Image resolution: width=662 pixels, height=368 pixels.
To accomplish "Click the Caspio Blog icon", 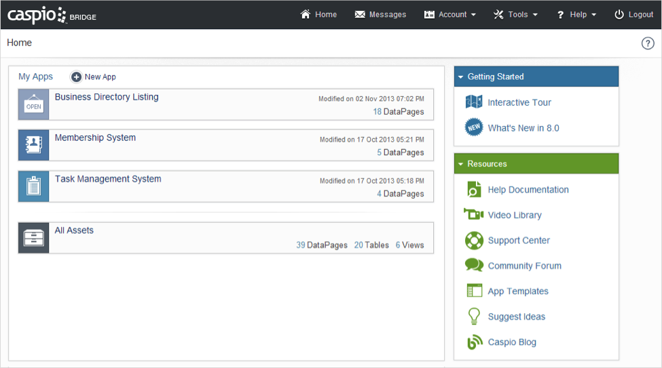I will point(474,342).
